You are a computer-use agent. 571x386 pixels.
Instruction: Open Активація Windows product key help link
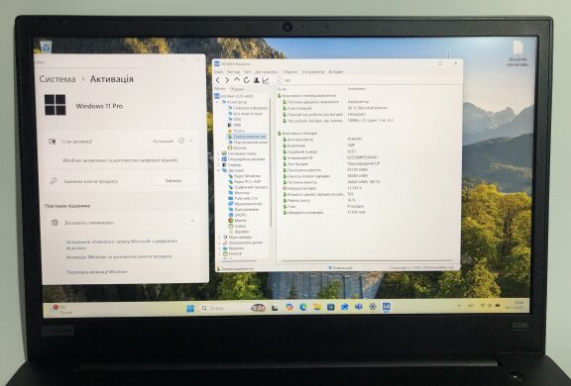119,256
